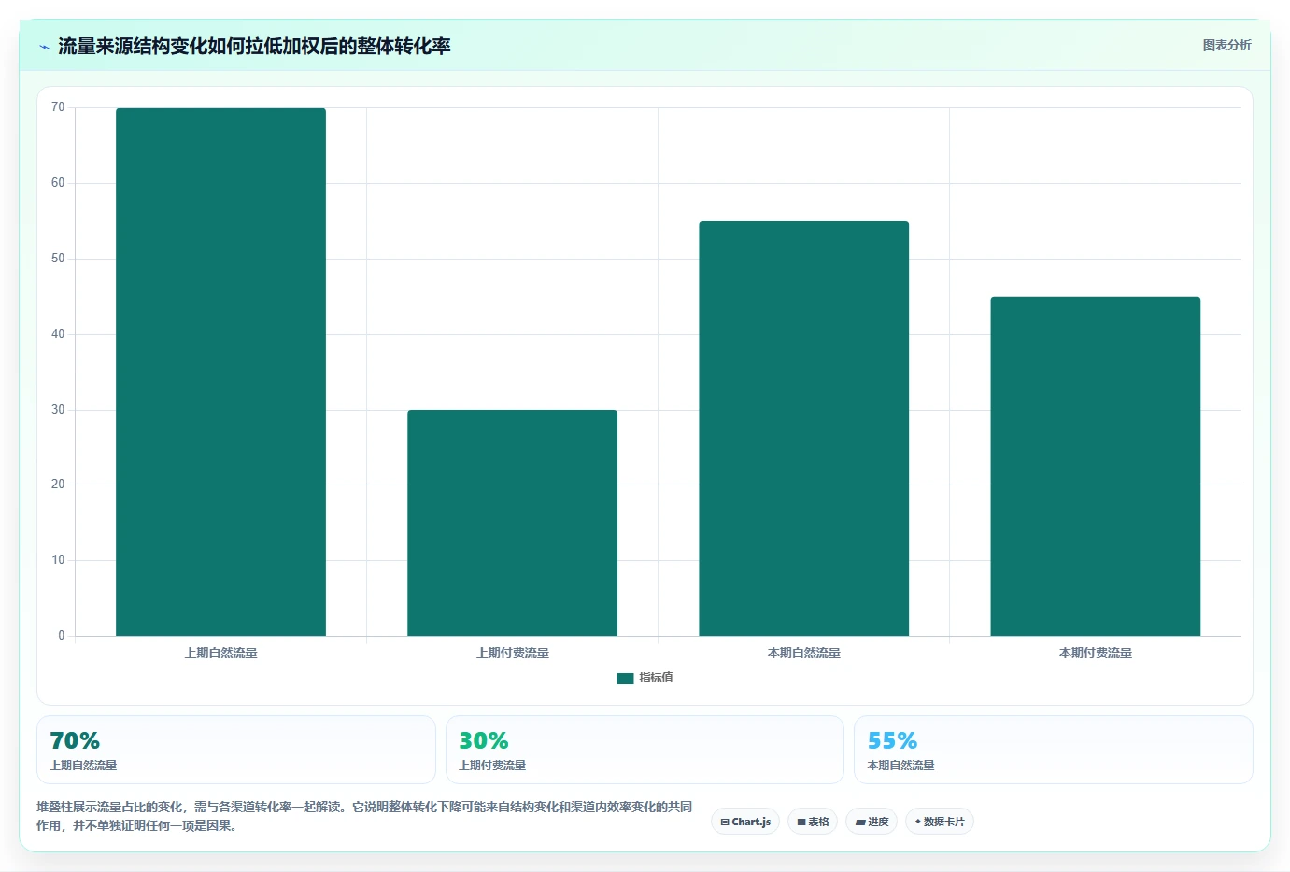Click the chart title 流量来源结构变化如何拉低加权后的整体转化率
Image resolution: width=1290 pixels, height=872 pixels.
[254, 46]
